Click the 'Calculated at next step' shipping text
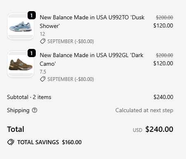 click(x=144, y=110)
